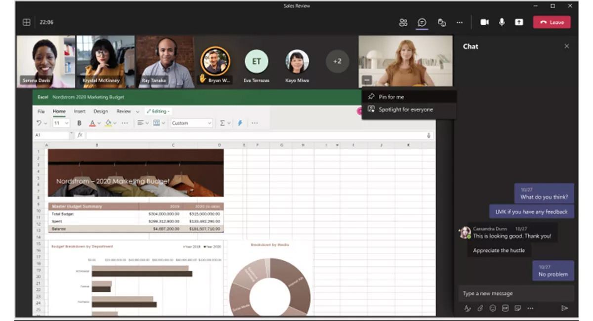Expand the Editing mode dropdown
The width and height of the screenshot is (593, 321).
coord(158,112)
